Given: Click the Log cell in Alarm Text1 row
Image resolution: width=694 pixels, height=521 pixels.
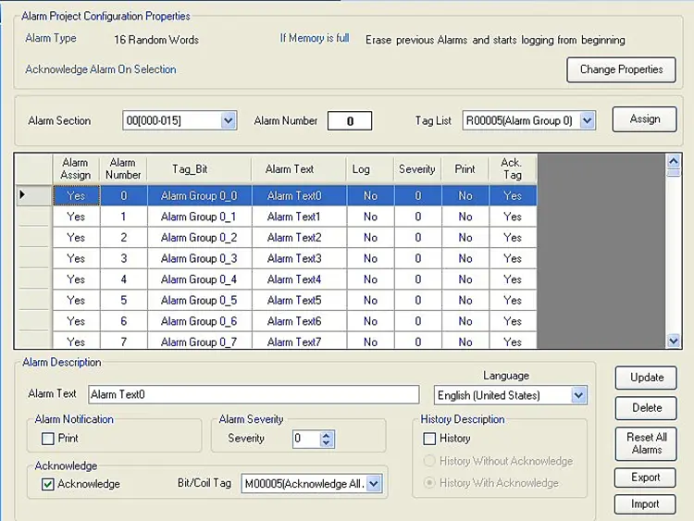Looking at the screenshot, I should pyautogui.click(x=370, y=217).
